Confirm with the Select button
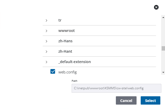Image resolution: width=165 pixels, height=109 pixels. pos(150,100)
